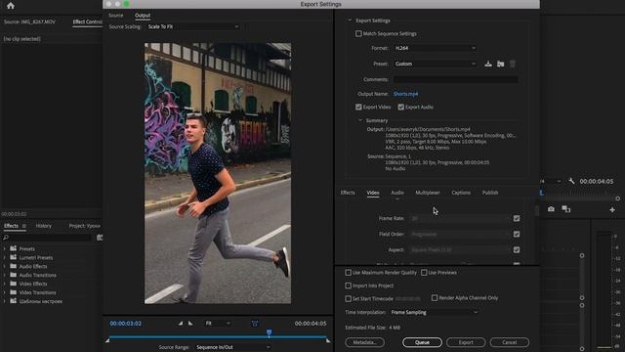Click the Export Frame camera icon
Screen dimensions: 625x352
click(551, 209)
